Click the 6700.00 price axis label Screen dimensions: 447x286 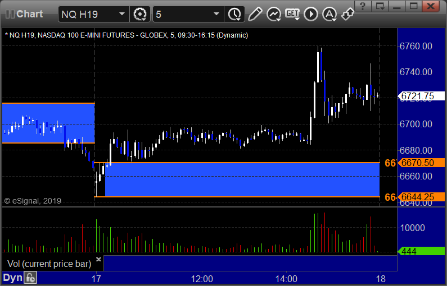tap(416, 124)
